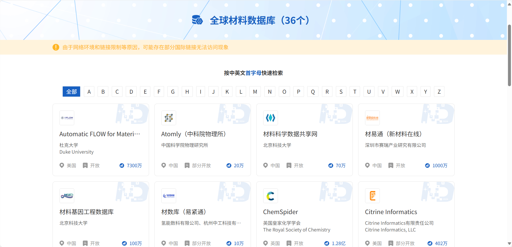Click the Atomly lattice logo icon
This screenshot has height=247, width=512.
169,118
